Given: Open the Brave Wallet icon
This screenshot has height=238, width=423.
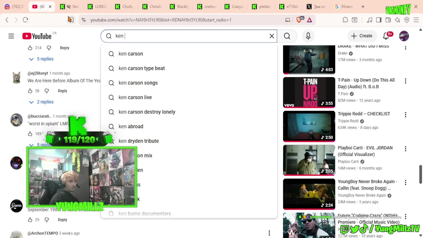Looking at the screenshot, I should 388,20.
